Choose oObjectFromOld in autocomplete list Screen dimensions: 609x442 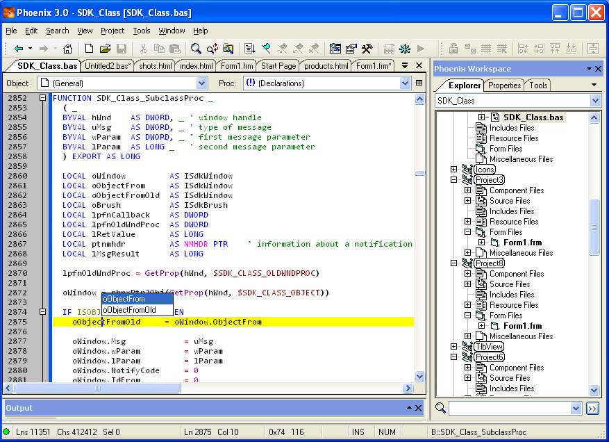(x=137, y=310)
